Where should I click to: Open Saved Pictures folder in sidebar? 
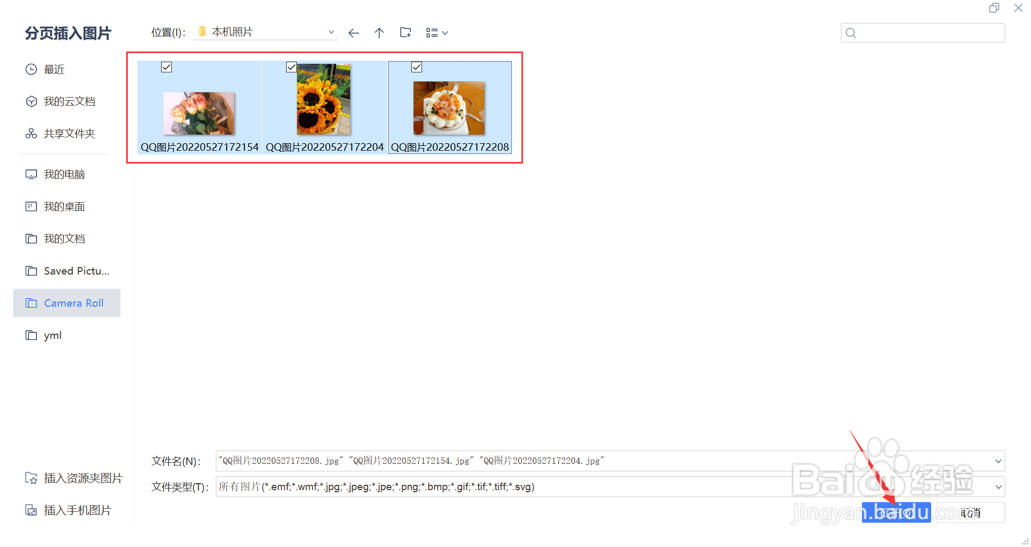pos(67,271)
